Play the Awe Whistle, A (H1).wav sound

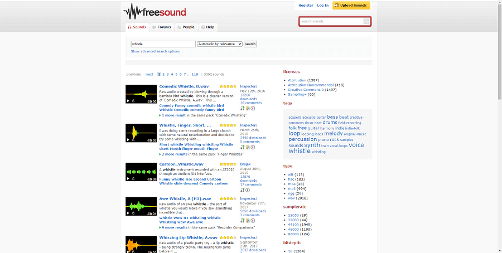coord(128,213)
